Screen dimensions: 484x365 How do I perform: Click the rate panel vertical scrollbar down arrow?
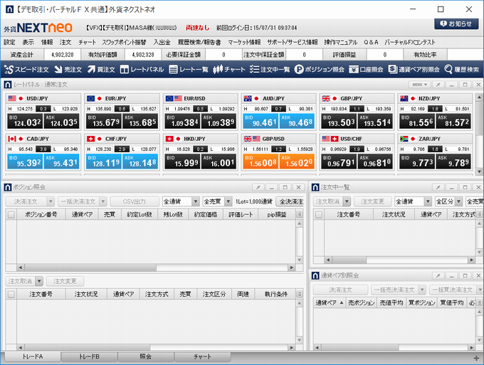tap(479, 171)
